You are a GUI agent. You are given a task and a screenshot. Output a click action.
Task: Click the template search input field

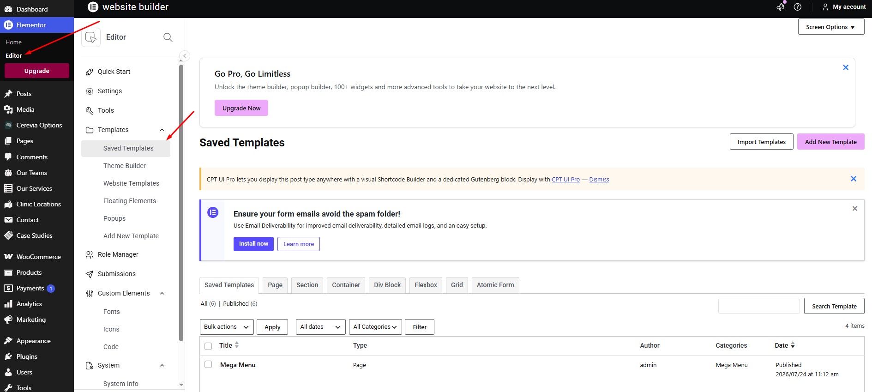[x=759, y=306]
